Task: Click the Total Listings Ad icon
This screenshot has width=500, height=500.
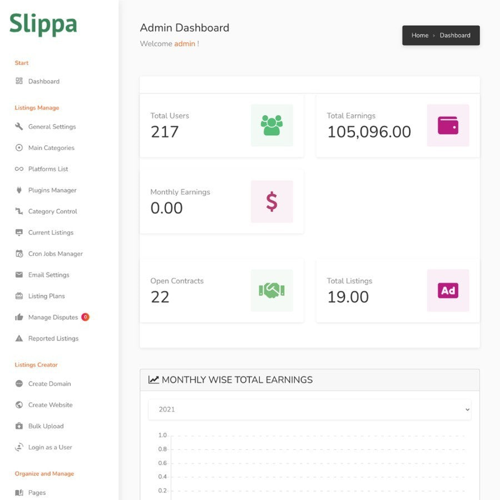Action: tap(448, 291)
